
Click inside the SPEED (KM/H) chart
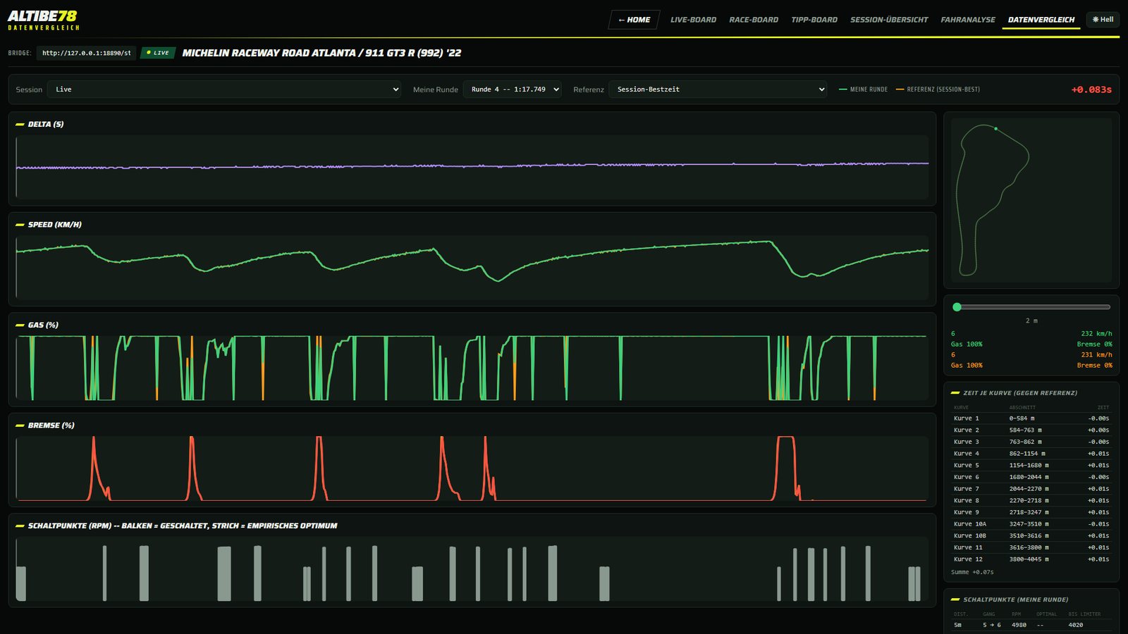tap(472, 267)
